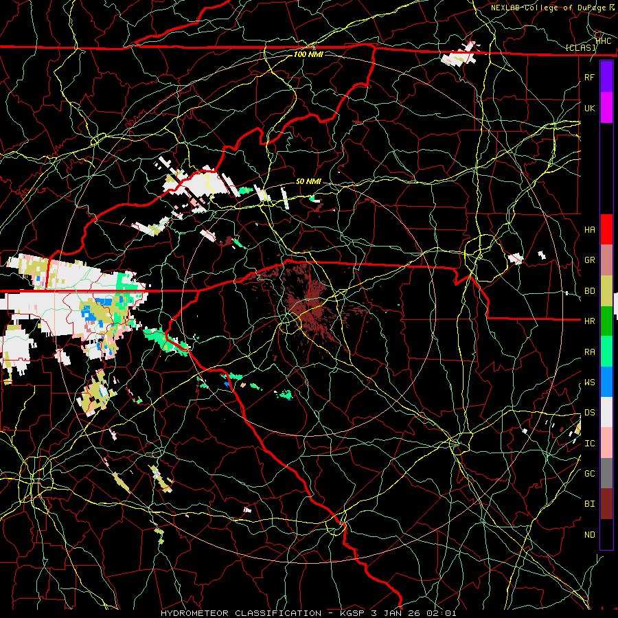The image size is (618, 618).
Task: Click the RF purple legend swatch
Action: [x=606, y=77]
